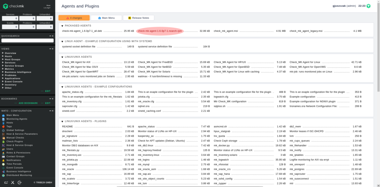Click the Tags icon in WATO configuration
Viewport: 380px width, 187px height.
[x=3, y=126]
